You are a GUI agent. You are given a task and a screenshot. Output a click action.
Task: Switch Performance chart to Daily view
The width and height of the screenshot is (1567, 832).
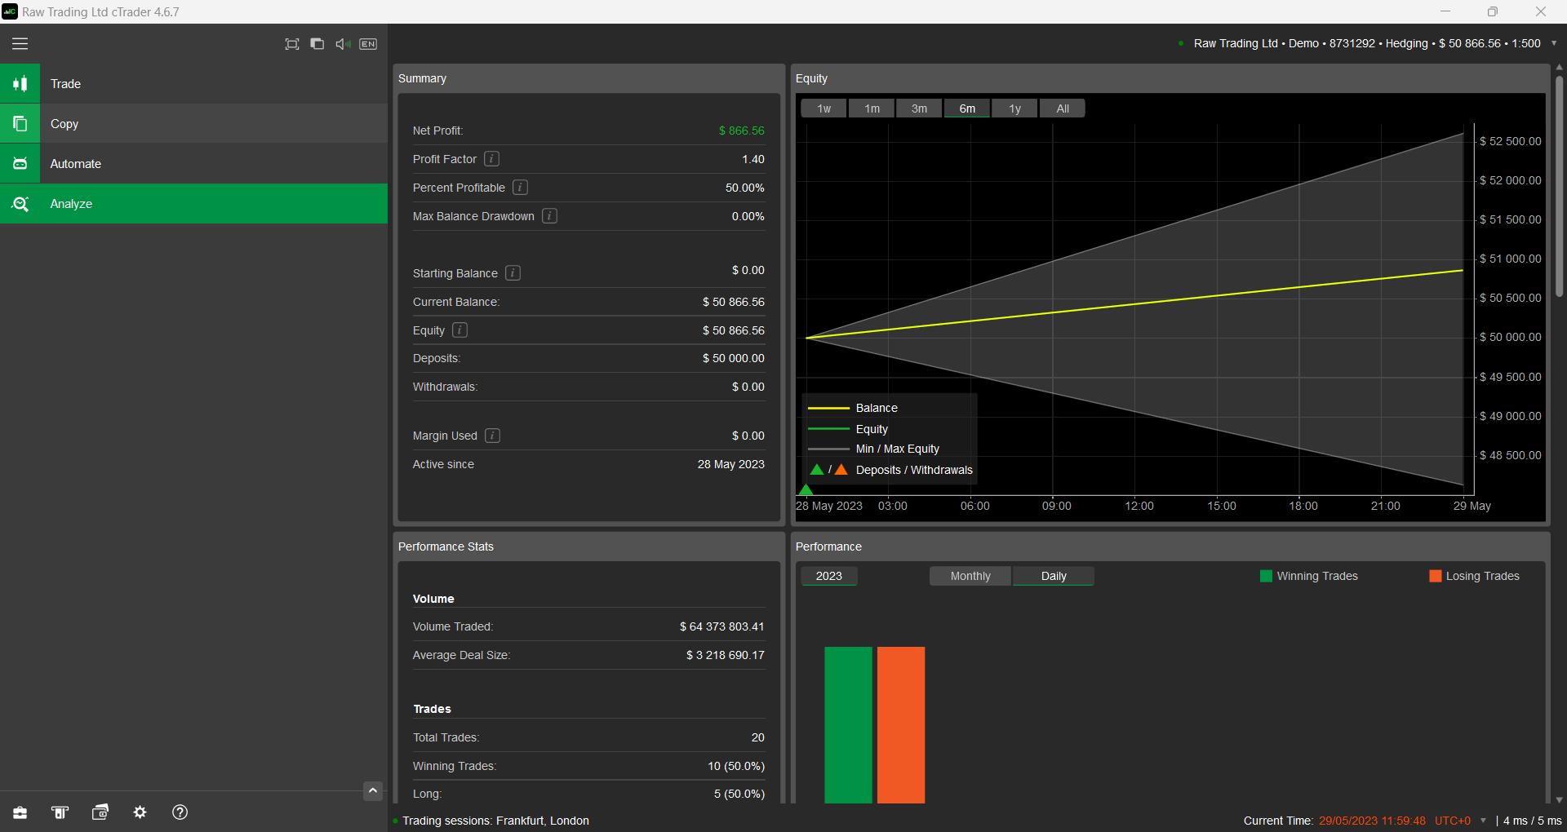tap(1053, 576)
